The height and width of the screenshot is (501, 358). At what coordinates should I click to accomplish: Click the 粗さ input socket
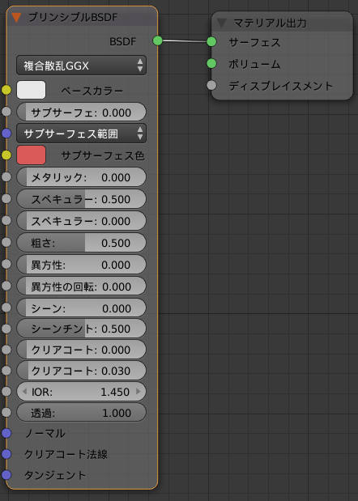pos(6,242)
